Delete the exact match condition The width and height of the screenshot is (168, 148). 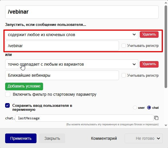(149, 64)
